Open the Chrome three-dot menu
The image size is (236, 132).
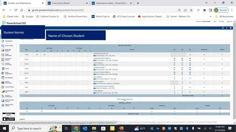coord(232,10)
